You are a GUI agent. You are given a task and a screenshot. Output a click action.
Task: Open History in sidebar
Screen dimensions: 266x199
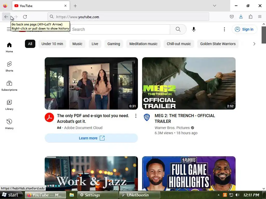(x=9, y=124)
